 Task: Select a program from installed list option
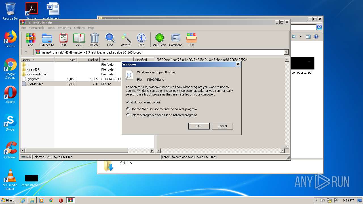[x=162, y=115]
